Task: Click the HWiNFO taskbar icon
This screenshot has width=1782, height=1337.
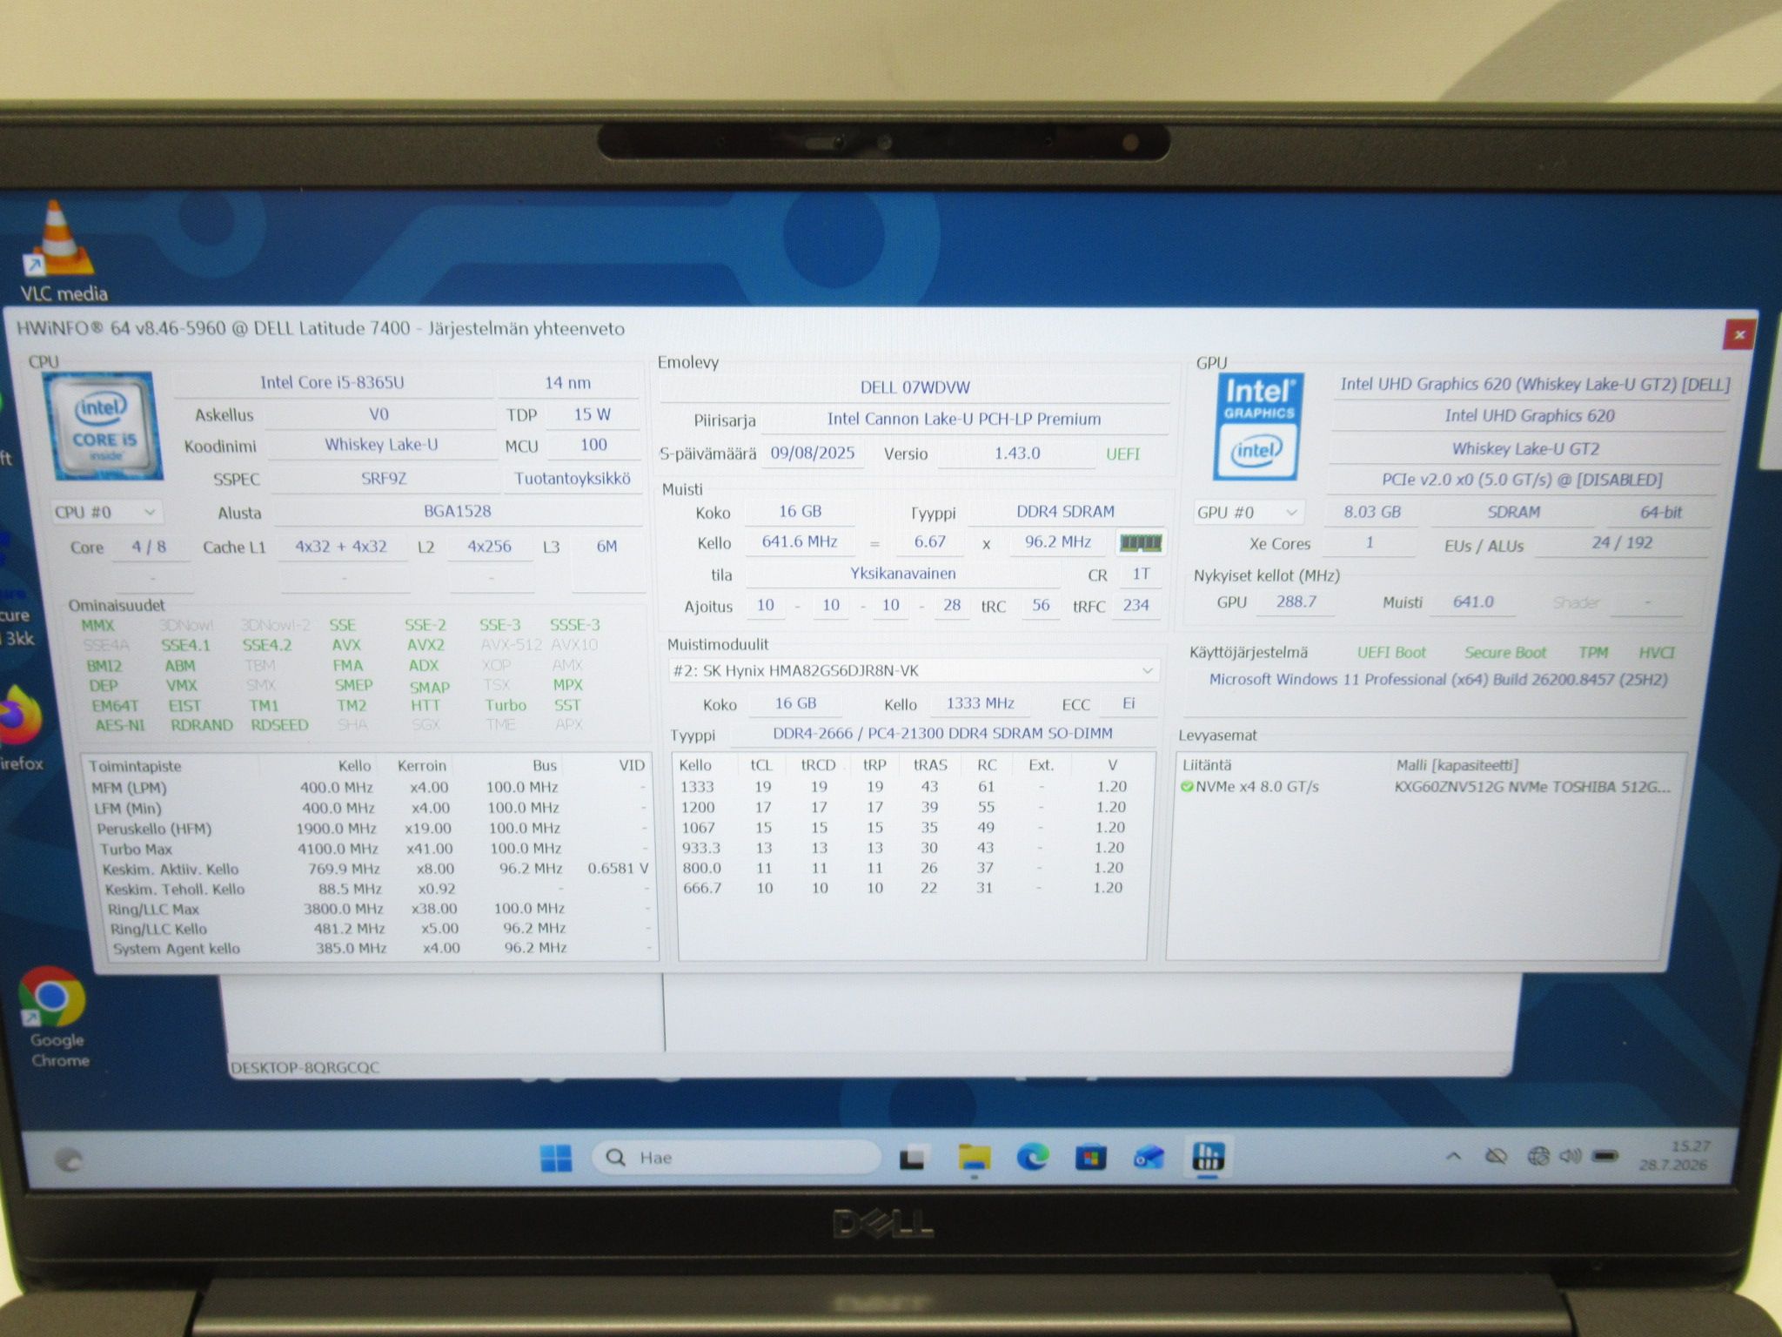Action: coord(1208,1157)
